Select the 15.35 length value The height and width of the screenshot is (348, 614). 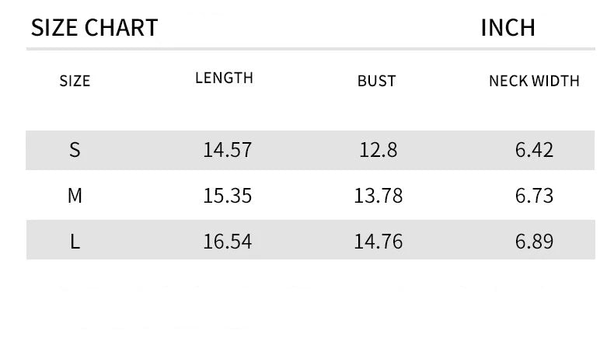(228, 196)
